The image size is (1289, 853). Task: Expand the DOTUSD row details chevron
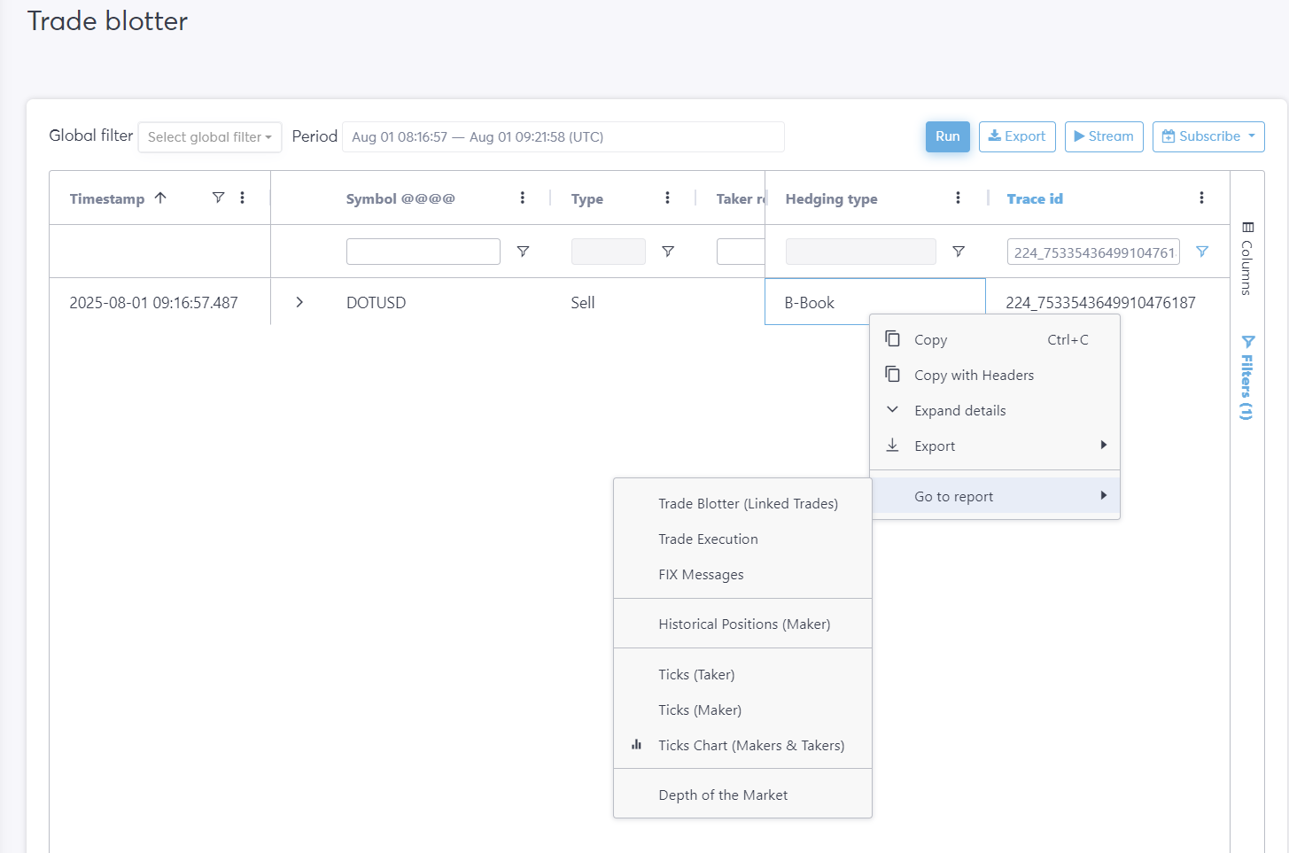point(299,302)
